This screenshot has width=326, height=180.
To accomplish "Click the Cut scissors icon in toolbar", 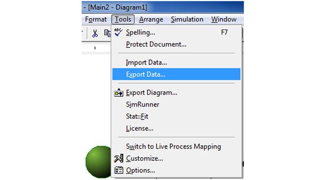I will pos(95,33).
